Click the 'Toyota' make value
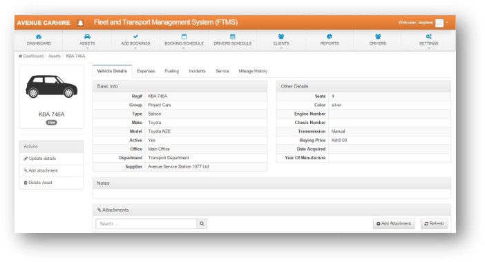 (x=154, y=123)
